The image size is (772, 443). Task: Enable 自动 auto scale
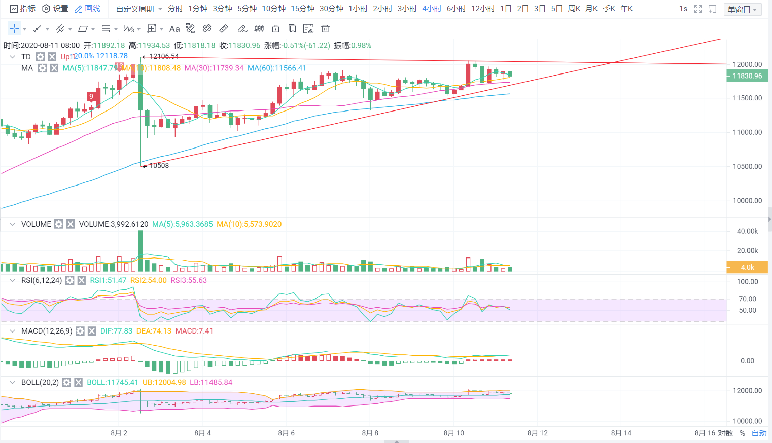click(x=759, y=433)
